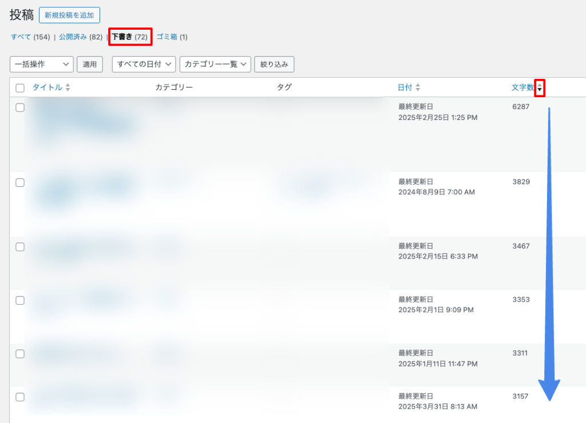Screen dimensions: 586x423
Task: Click the 絞り込み filter button
Action: [274, 65]
